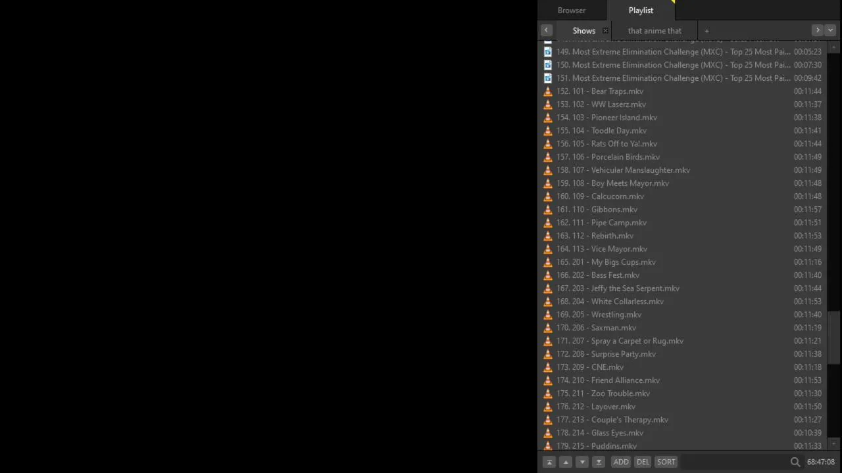Screen dimensions: 842x473
Task: Select '203 - Jeffy the Sea Serpent.mkv'
Action: 682,288
